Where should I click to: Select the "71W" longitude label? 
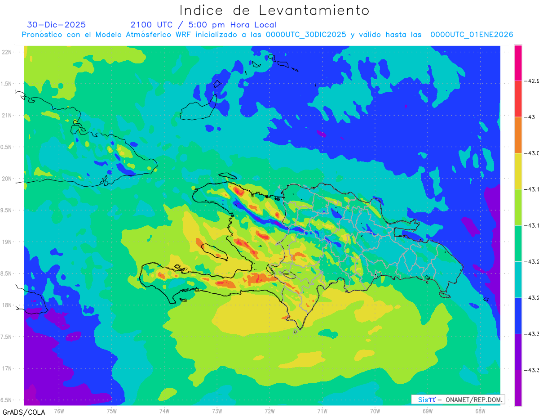322,411
